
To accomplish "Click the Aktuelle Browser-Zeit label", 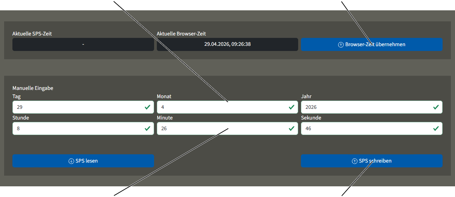I will [x=181, y=34].
